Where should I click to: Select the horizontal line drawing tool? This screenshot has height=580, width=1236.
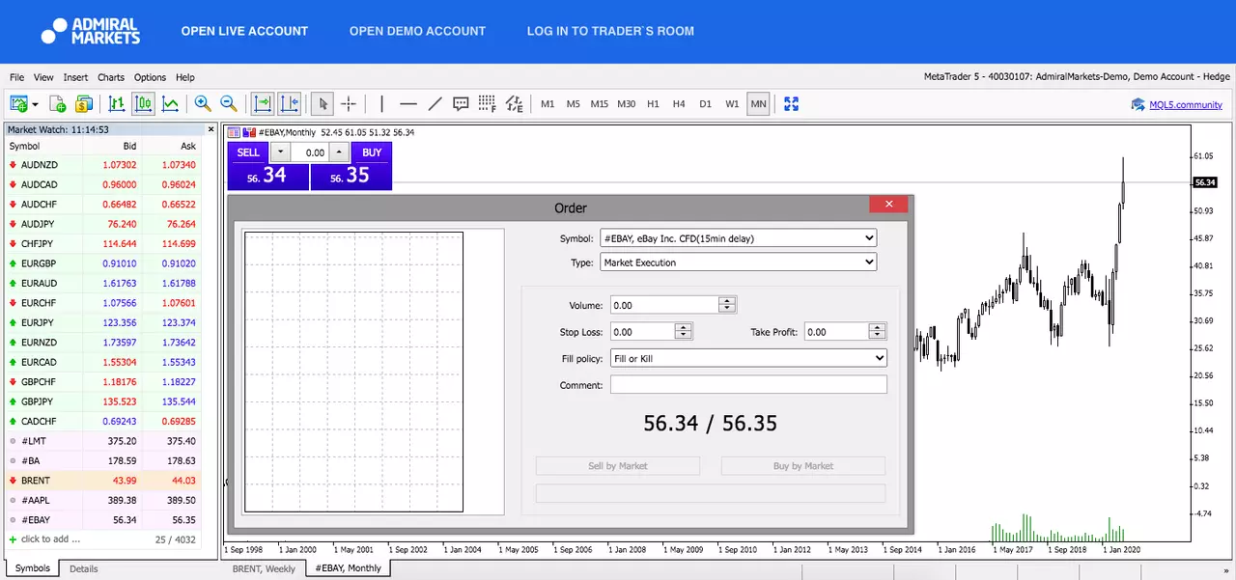click(408, 104)
